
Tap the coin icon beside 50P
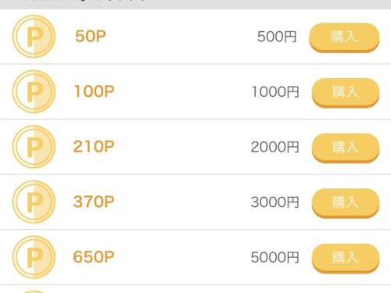[x=34, y=36]
